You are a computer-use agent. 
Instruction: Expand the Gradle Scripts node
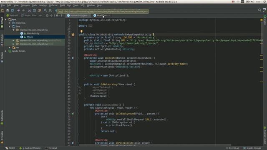pos(6,51)
